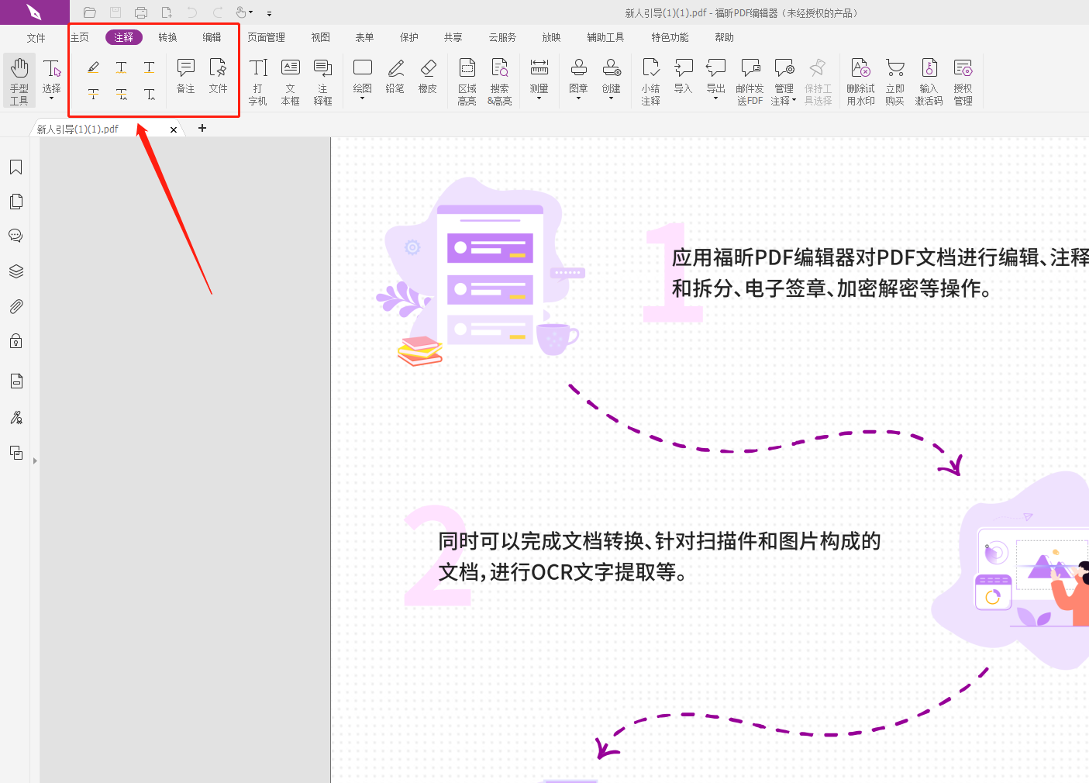1089x783 pixels.
Task: Select the Hand tool (手型工具)
Action: click(x=19, y=81)
